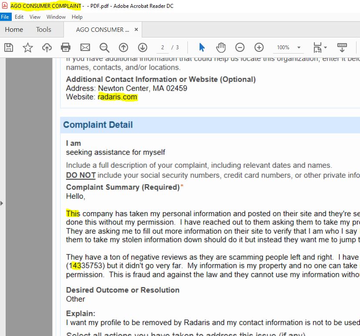Add a bookmark with the star icon

click(x=28, y=48)
